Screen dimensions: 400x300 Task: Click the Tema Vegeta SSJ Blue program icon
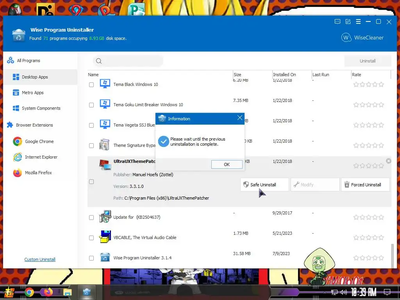105,124
